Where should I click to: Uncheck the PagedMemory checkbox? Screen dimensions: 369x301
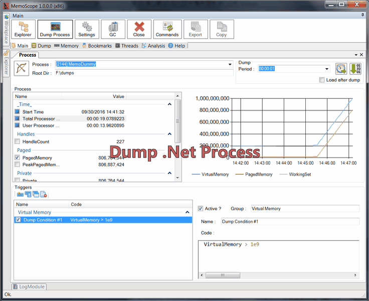coord(18,158)
